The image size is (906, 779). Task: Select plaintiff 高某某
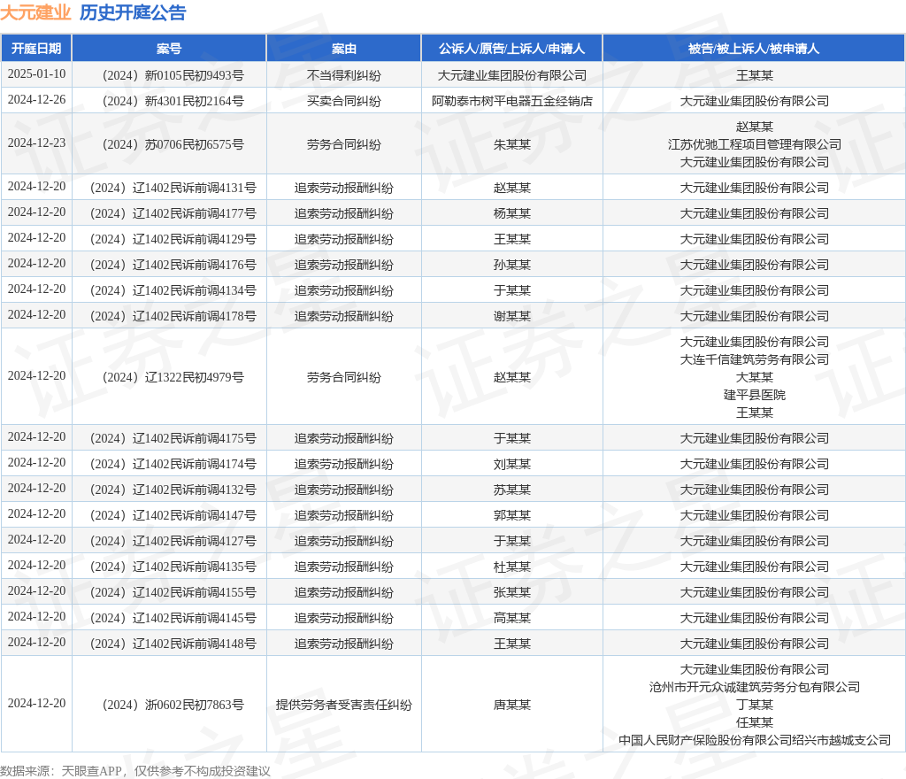point(512,619)
